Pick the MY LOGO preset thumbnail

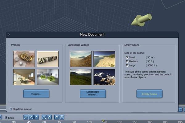click(48, 59)
